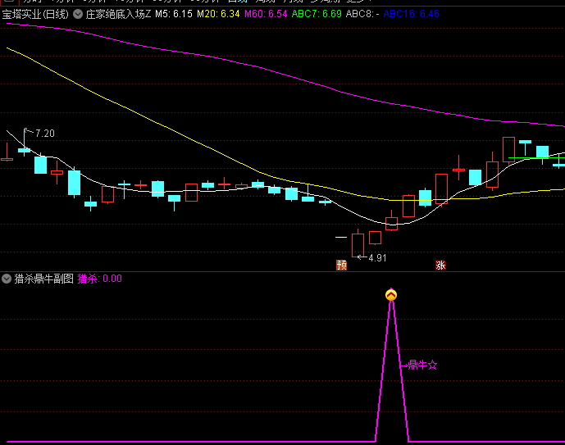This screenshot has width=565, height=445.
Task: Expand the 猎杀鼎牛副图 sub-chart dropdown arrow
Action: coord(7,279)
